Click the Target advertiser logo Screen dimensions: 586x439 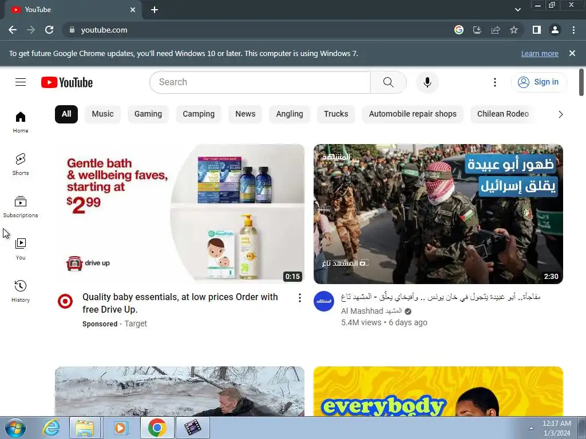click(x=65, y=301)
